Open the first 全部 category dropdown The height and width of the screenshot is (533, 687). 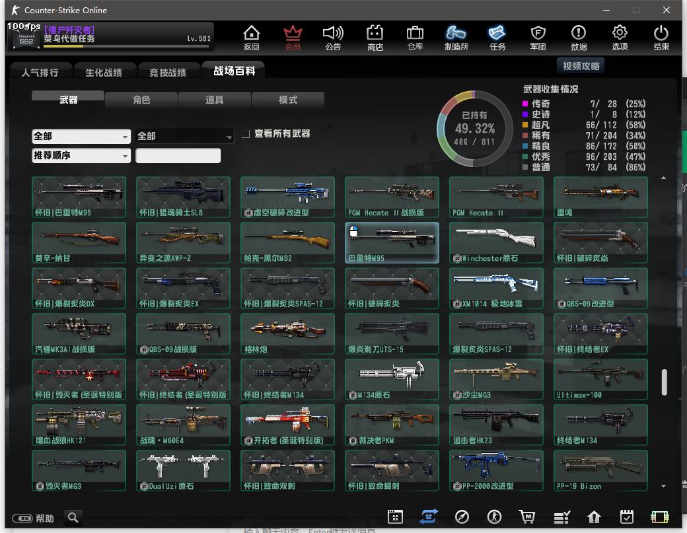pos(81,136)
